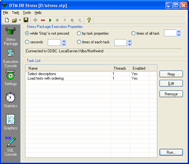Click the Pause toolbar icon
The width and height of the screenshot is (189, 164).
click(x=65, y=20)
